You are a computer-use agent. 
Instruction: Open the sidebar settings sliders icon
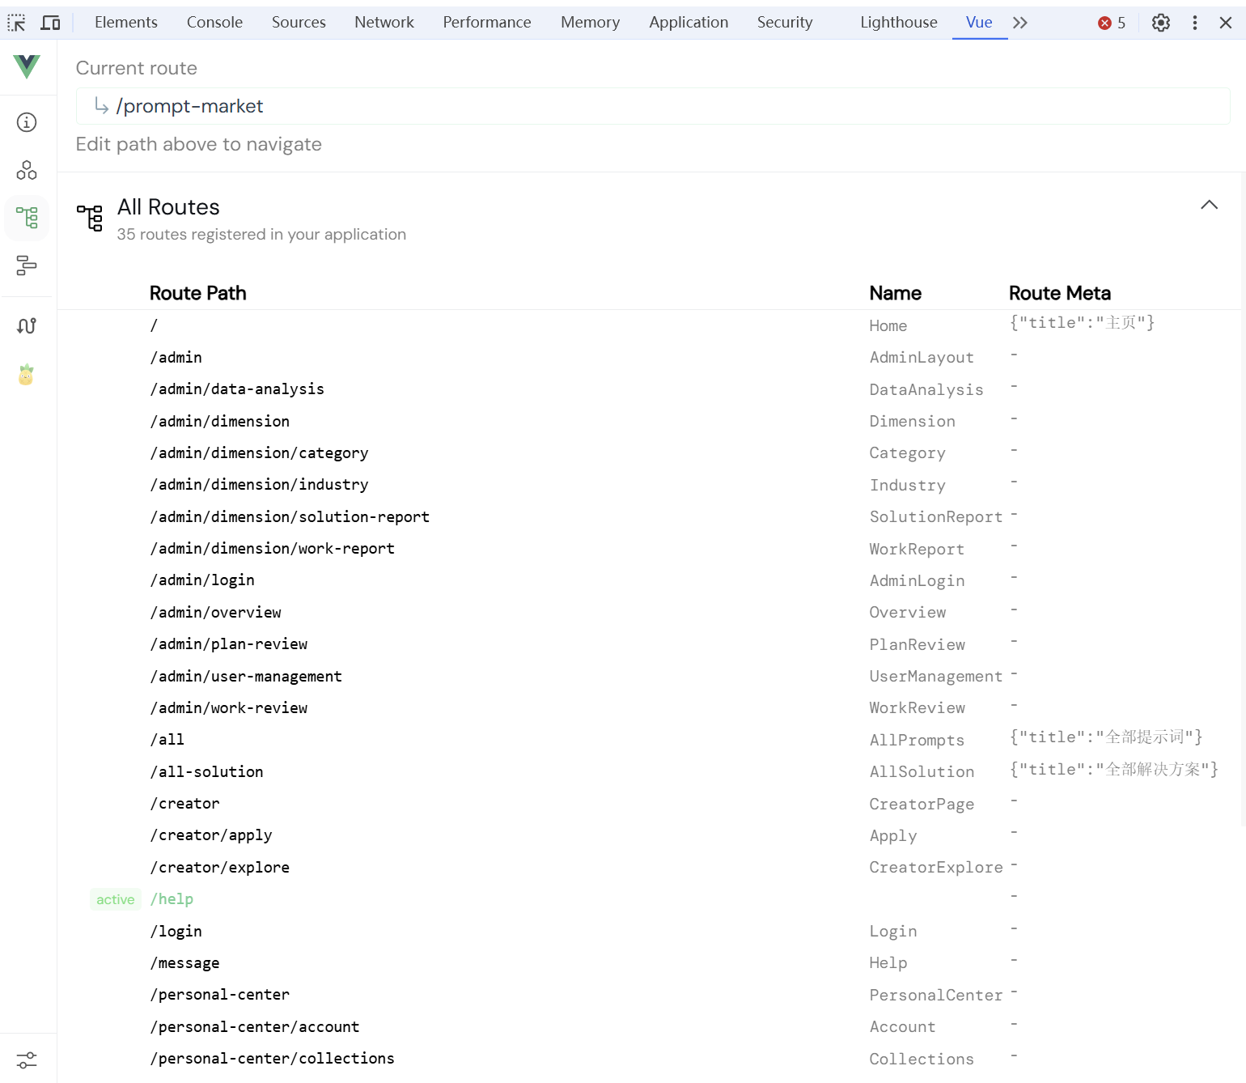(x=27, y=1060)
